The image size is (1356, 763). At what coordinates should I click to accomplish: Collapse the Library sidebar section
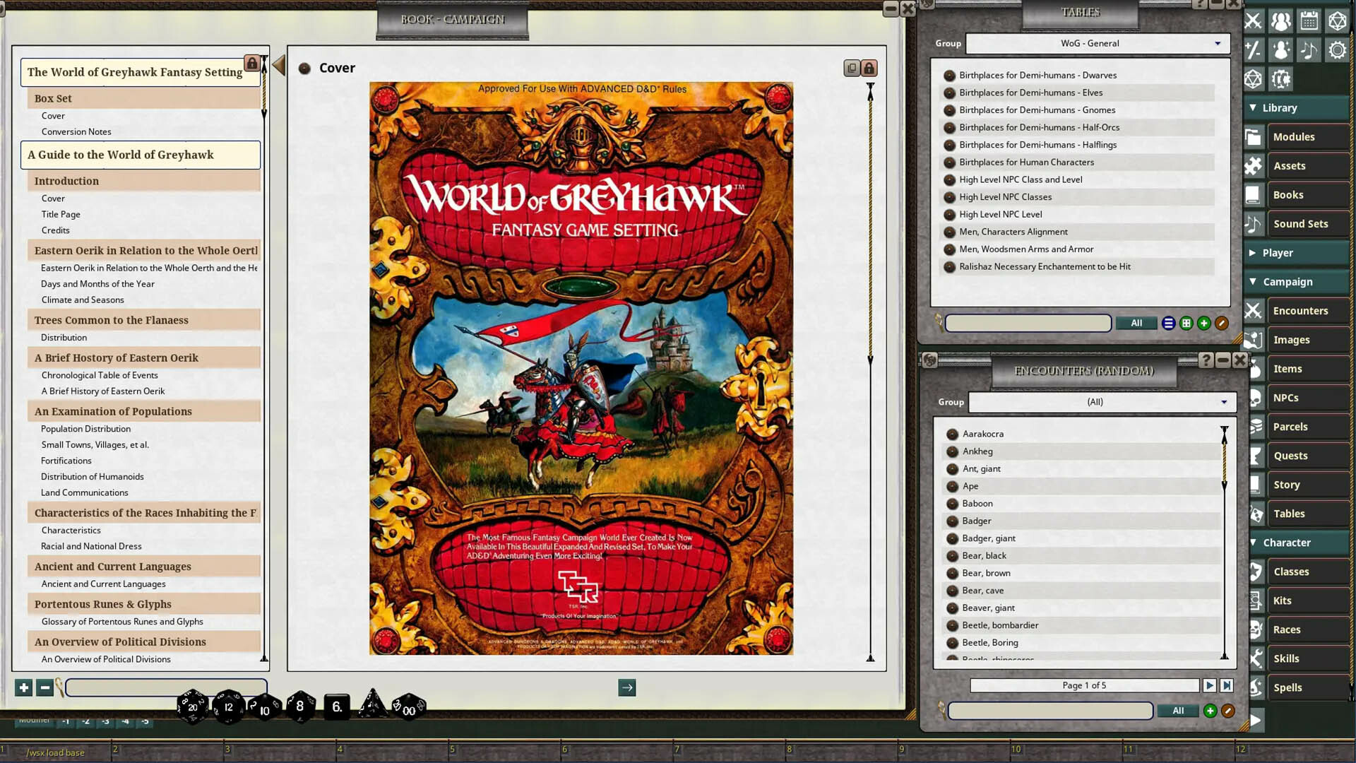(1254, 107)
